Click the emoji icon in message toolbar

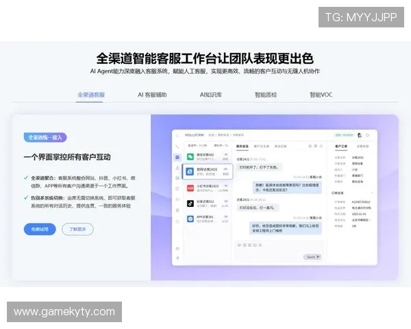239,245
